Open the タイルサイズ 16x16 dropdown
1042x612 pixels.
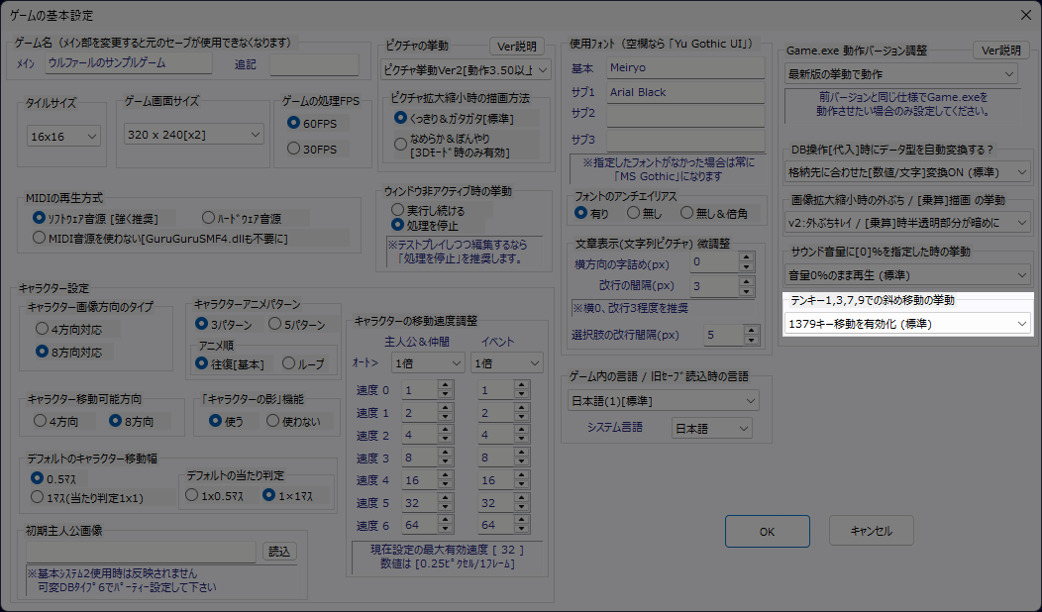click(x=64, y=136)
